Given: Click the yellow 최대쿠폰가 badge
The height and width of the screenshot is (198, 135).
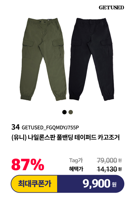Looking at the screenshot, I should click(x=34, y=184).
